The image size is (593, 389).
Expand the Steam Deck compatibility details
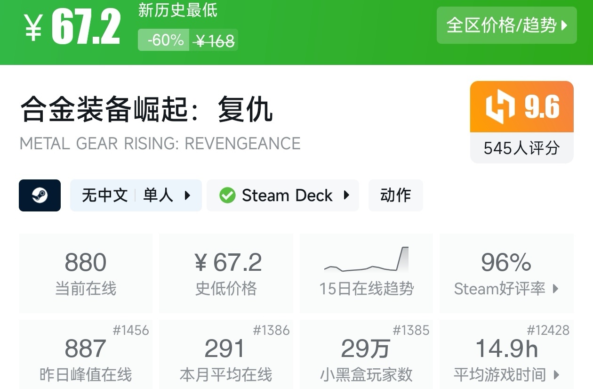click(347, 195)
